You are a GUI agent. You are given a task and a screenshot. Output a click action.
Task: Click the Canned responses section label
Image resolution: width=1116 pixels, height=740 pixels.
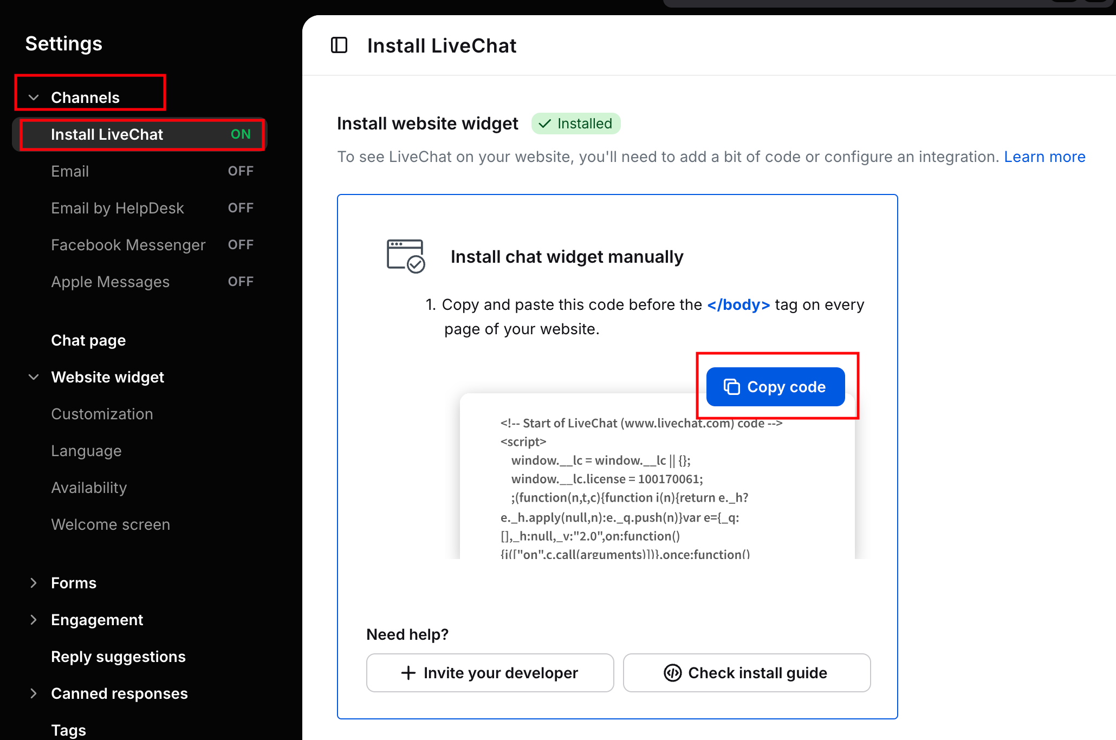coord(119,693)
